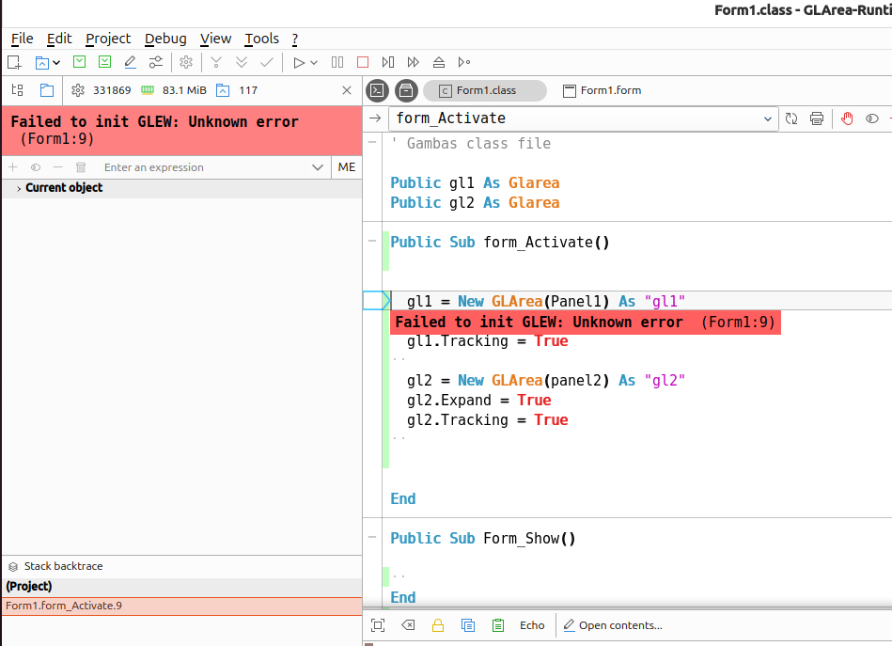Click the (Project) row in backtrace

pyautogui.click(x=182, y=587)
